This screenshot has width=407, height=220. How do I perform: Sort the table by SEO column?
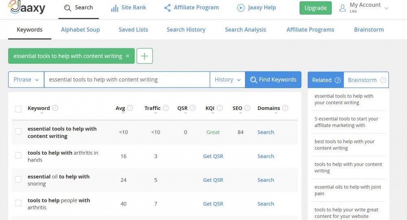click(241, 113)
